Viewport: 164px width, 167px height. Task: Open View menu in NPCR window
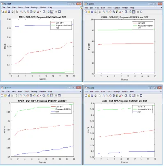pos(14,92)
